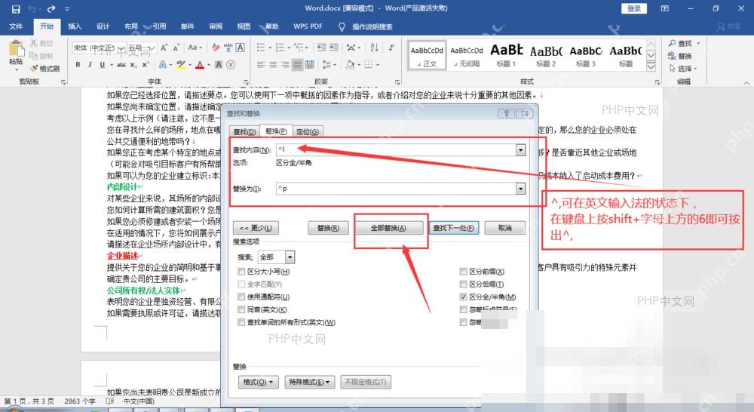Click the numbered list icon
The height and width of the screenshot is (412, 754).
coord(280,48)
